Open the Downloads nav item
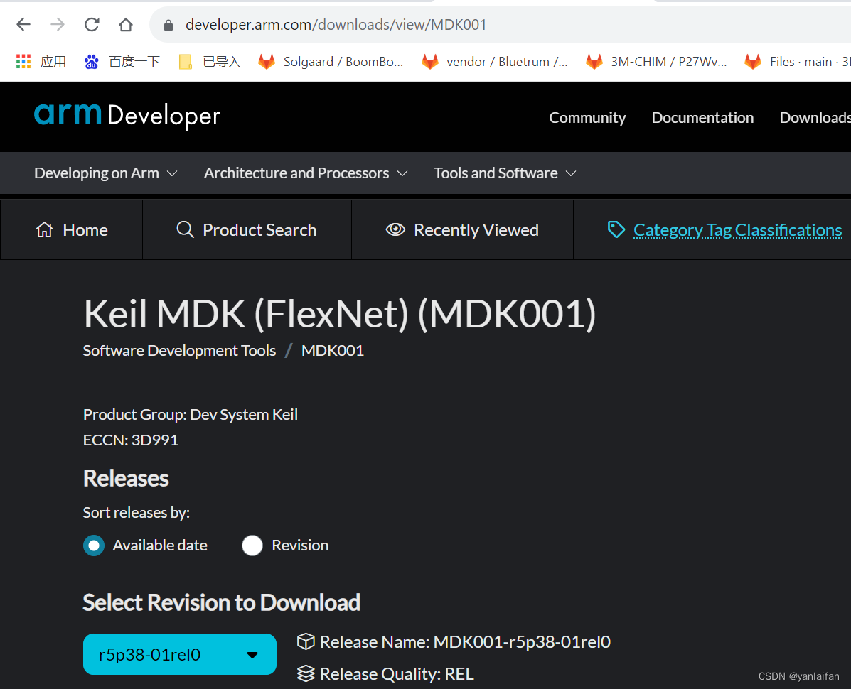 [815, 118]
